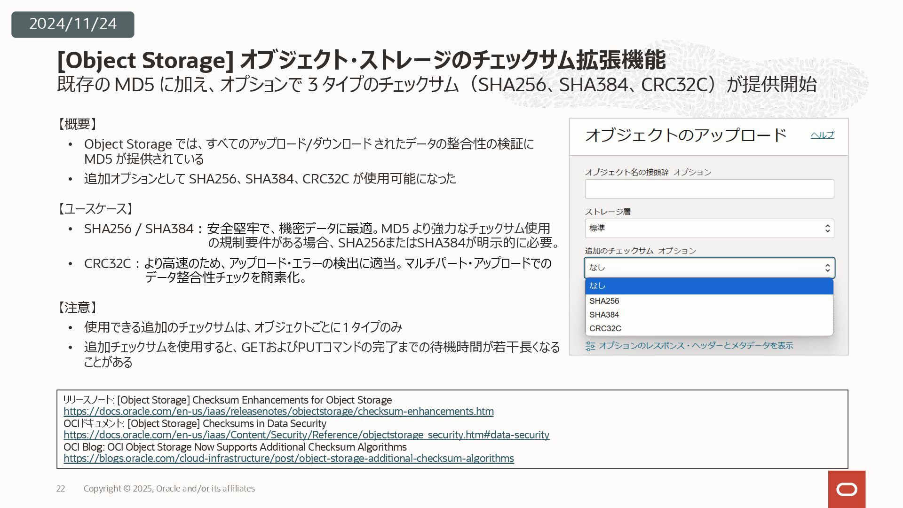Open the blogs.oracle.com checksum algorithms link
The width and height of the screenshot is (903, 508).
[x=289, y=459]
